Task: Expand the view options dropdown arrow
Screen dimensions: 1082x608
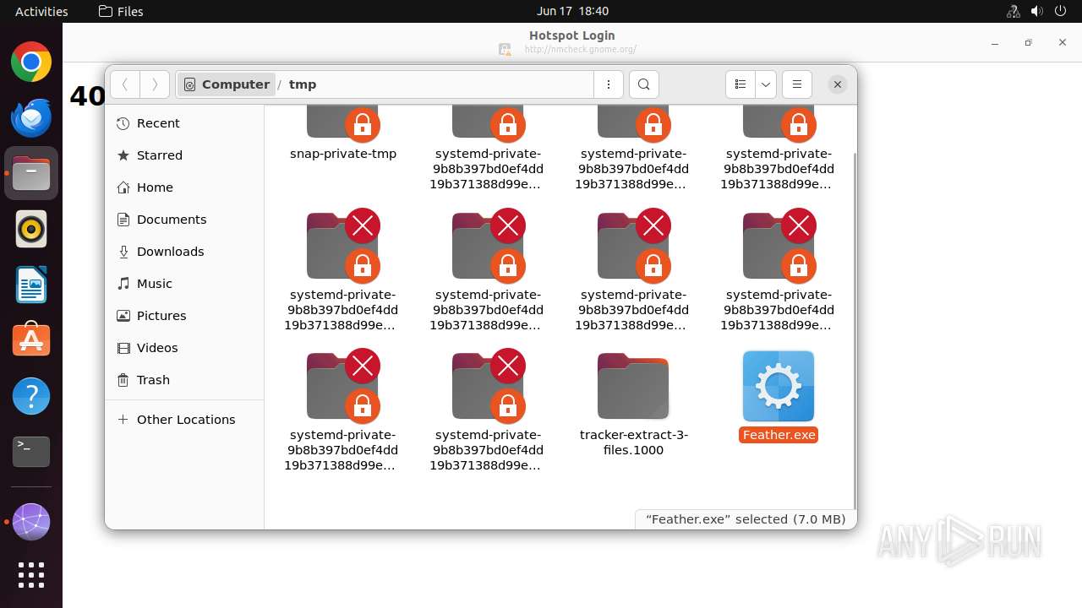Action: click(766, 84)
